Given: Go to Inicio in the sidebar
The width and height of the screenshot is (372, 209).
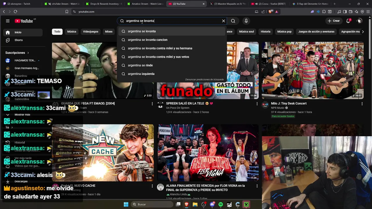Looking at the screenshot, I should click(x=23, y=32).
